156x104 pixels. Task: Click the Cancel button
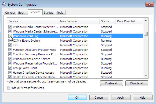[99, 98]
